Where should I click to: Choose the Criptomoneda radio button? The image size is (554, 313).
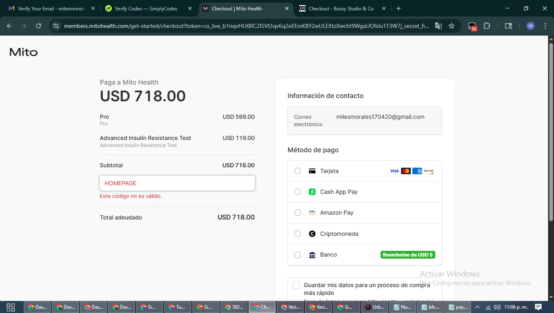pyautogui.click(x=297, y=234)
